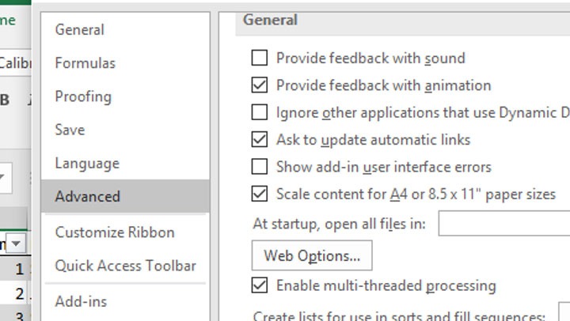Click the startup files folder field
Viewport: 570px width, 321px height.
504,224
